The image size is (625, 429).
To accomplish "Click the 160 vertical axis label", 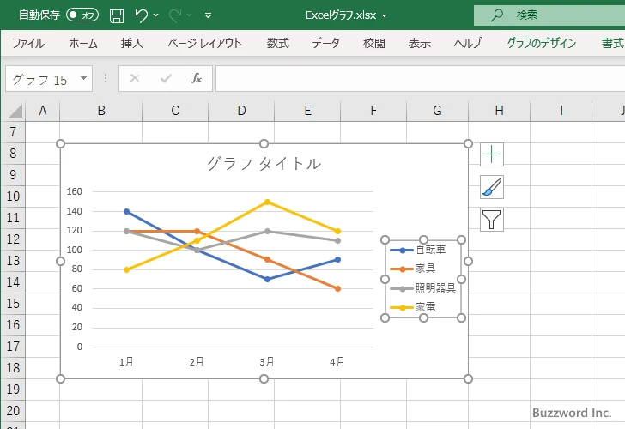I will tap(74, 191).
